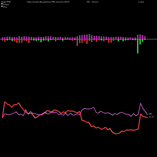Screen dimensions: 157x157
Task: Click the Volume legend color swatch
Action: (x=2, y=4)
